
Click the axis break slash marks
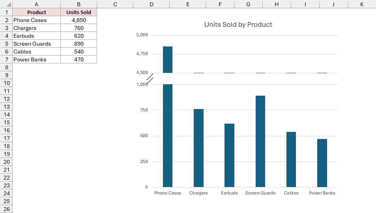click(150, 79)
